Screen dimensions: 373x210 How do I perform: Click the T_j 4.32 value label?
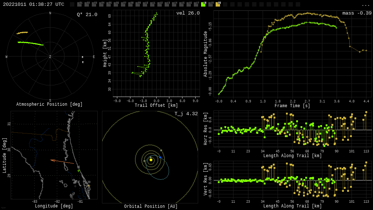point(186,114)
